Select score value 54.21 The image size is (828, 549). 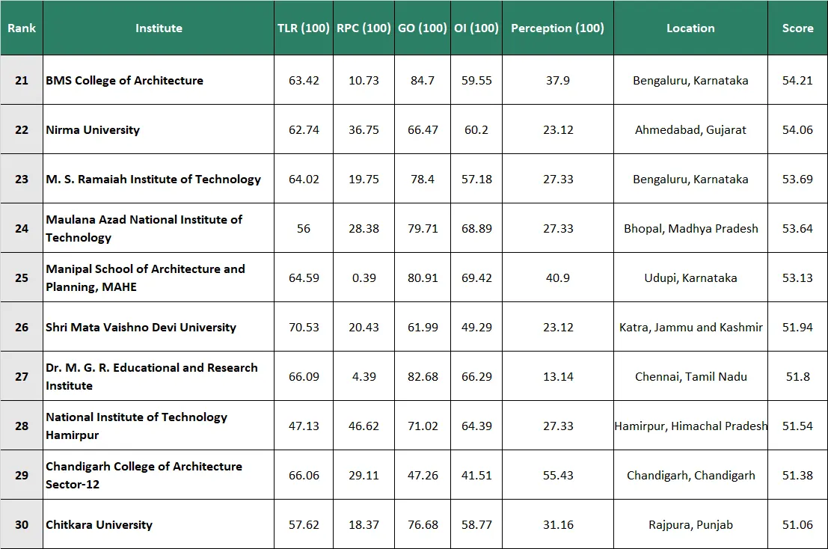click(x=797, y=80)
